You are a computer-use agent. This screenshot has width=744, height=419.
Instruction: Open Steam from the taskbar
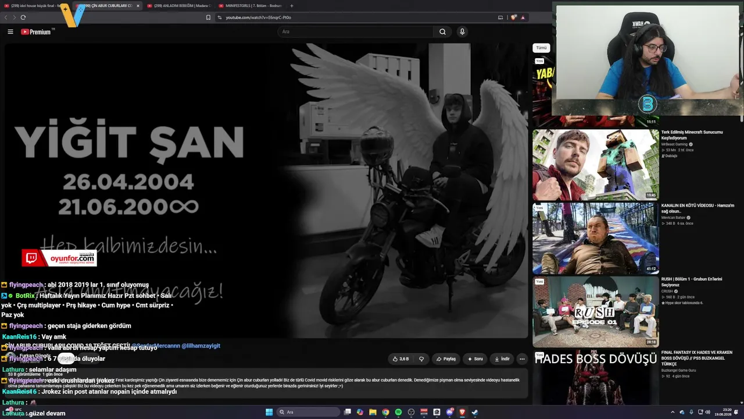pyautogui.click(x=475, y=412)
